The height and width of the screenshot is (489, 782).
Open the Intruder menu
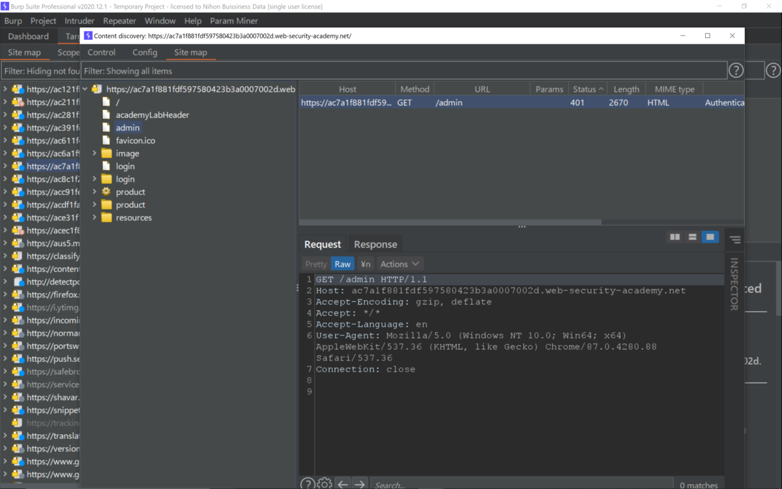80,21
